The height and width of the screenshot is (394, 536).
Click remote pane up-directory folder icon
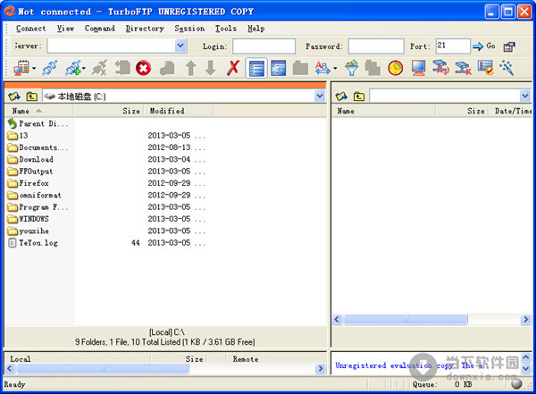click(x=358, y=96)
